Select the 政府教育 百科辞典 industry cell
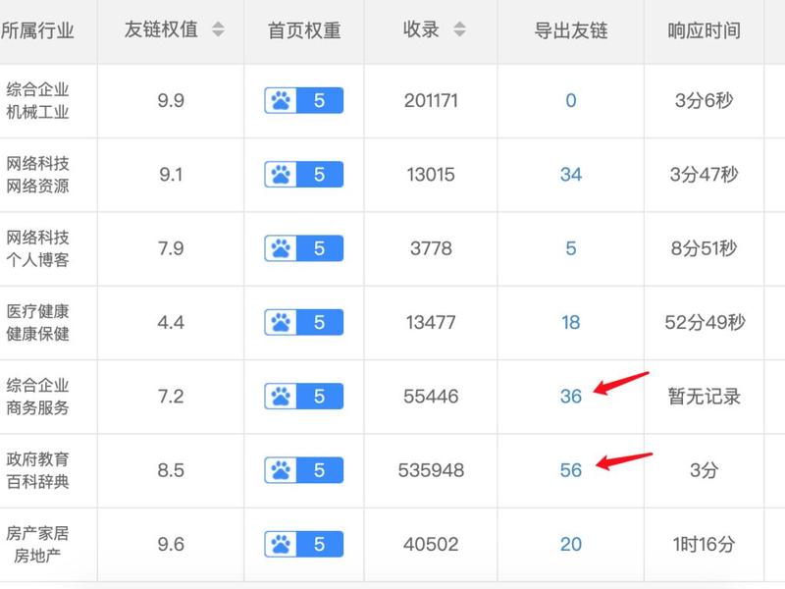Viewport: 785px width, 589px height. click(x=37, y=470)
